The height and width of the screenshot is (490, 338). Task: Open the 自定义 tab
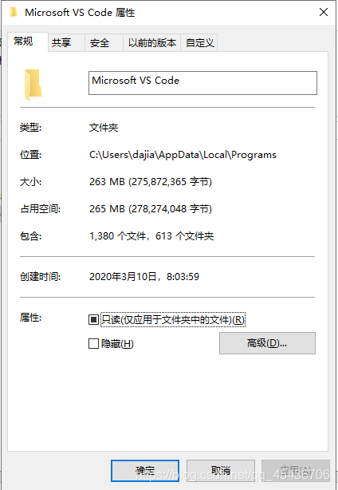point(199,42)
